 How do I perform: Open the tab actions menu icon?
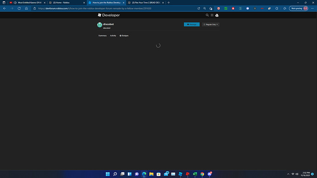click(x=4, y=3)
